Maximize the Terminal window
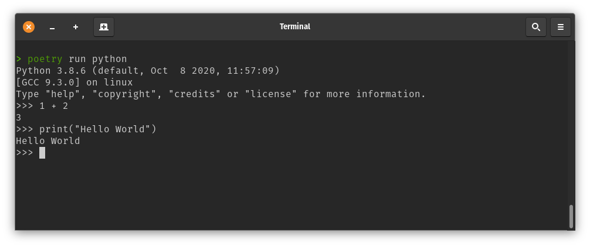The image size is (590, 247). click(x=76, y=27)
